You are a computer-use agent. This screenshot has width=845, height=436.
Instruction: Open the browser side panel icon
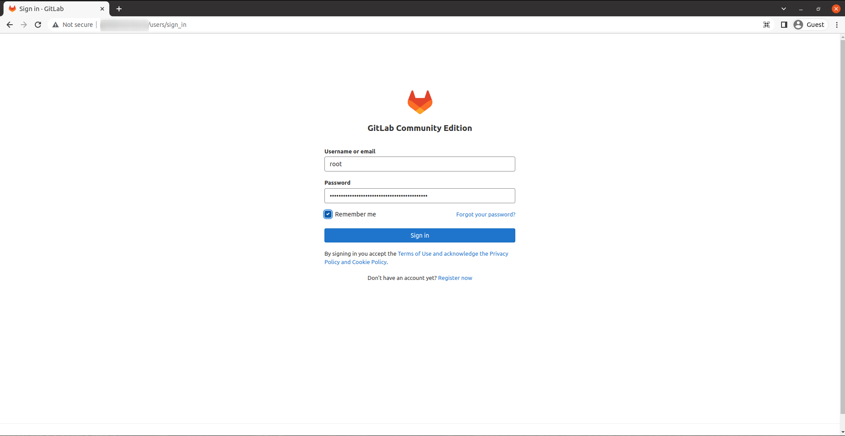pyautogui.click(x=784, y=25)
